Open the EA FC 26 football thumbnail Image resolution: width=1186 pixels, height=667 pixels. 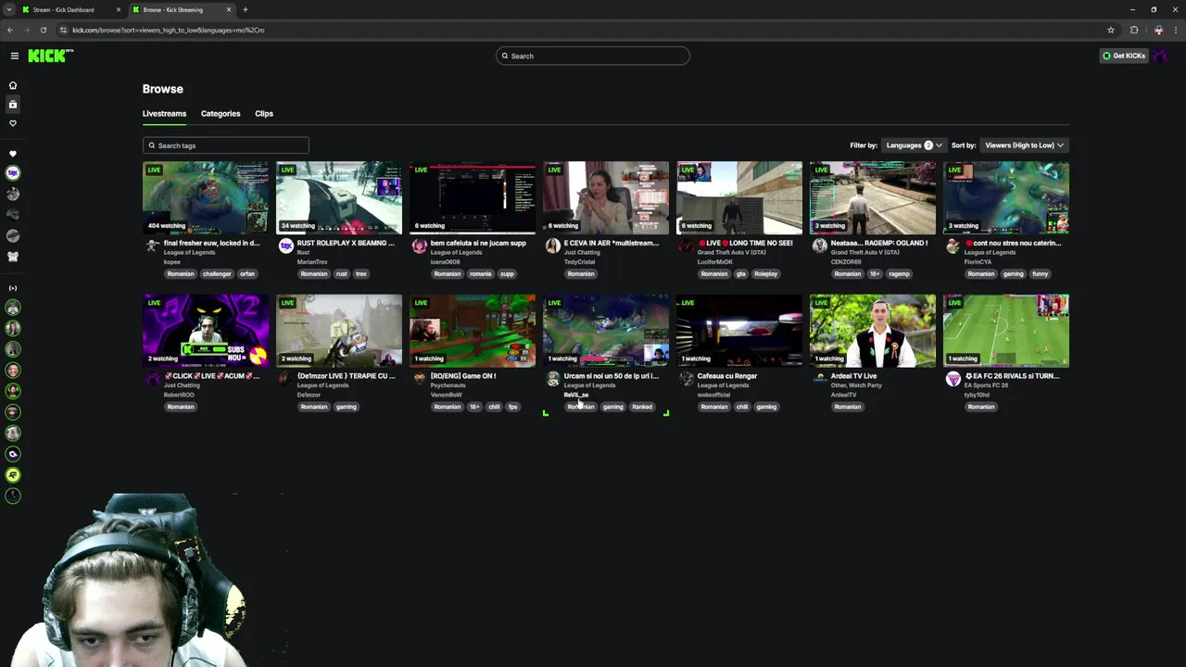tap(1006, 331)
